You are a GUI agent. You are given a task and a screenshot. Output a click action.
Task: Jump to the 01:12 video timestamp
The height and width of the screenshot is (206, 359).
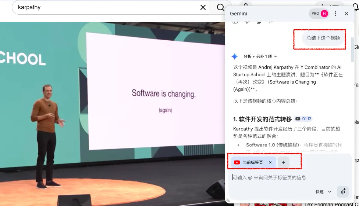pos(303,119)
